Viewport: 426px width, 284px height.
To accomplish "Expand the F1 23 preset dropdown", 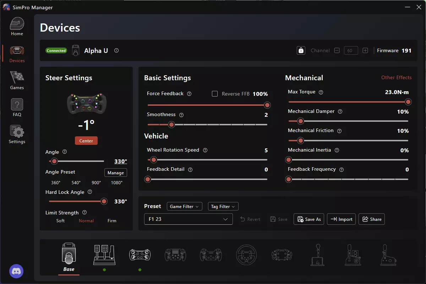I will (x=188, y=219).
